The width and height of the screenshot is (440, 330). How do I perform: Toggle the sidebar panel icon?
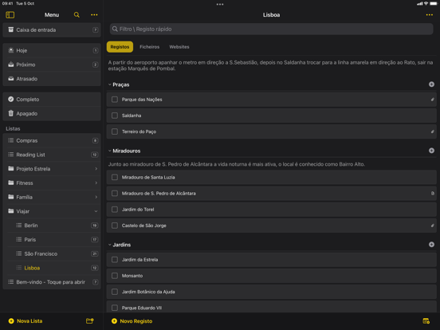tap(10, 14)
